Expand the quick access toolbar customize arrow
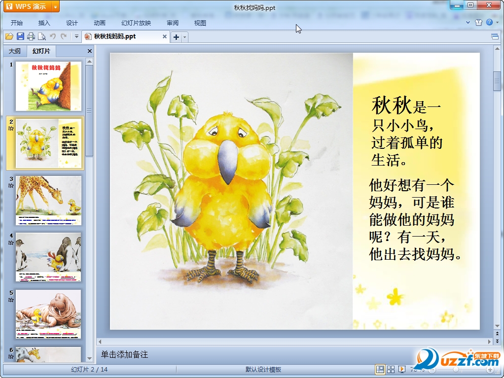 click(76, 36)
